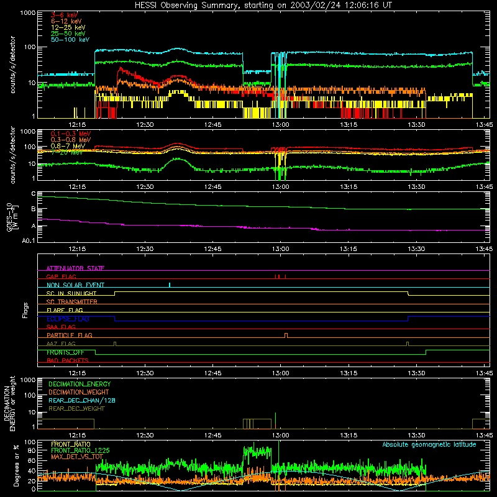The image size is (497, 497).
Task: Click the yellow 12-25 keV legend label
Action: point(68,27)
